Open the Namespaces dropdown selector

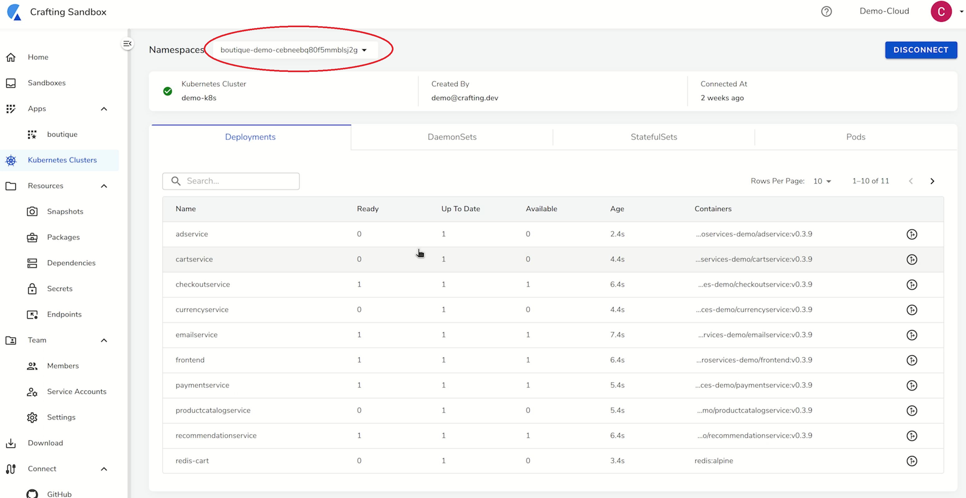[294, 50]
